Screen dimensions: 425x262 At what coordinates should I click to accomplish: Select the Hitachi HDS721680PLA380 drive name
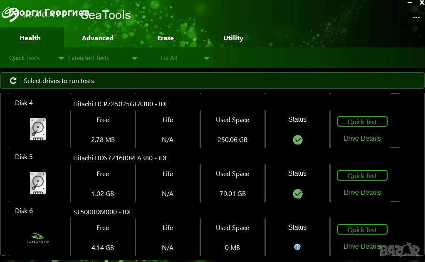pos(121,158)
